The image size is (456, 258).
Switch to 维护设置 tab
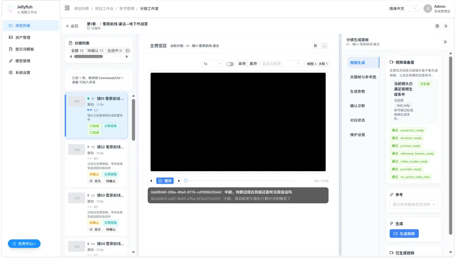tap(363, 134)
